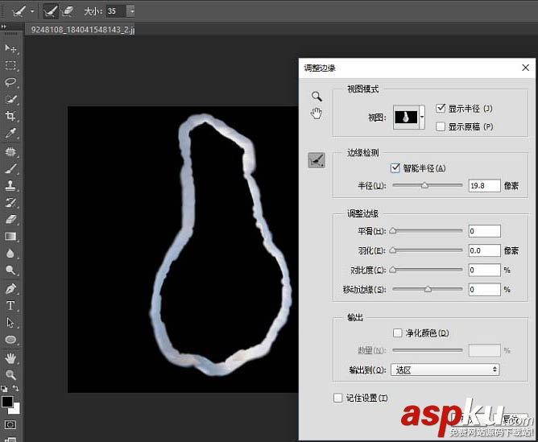Select the Zoom tool in left toolbox
Screen dimensions: 538x442
(10, 375)
